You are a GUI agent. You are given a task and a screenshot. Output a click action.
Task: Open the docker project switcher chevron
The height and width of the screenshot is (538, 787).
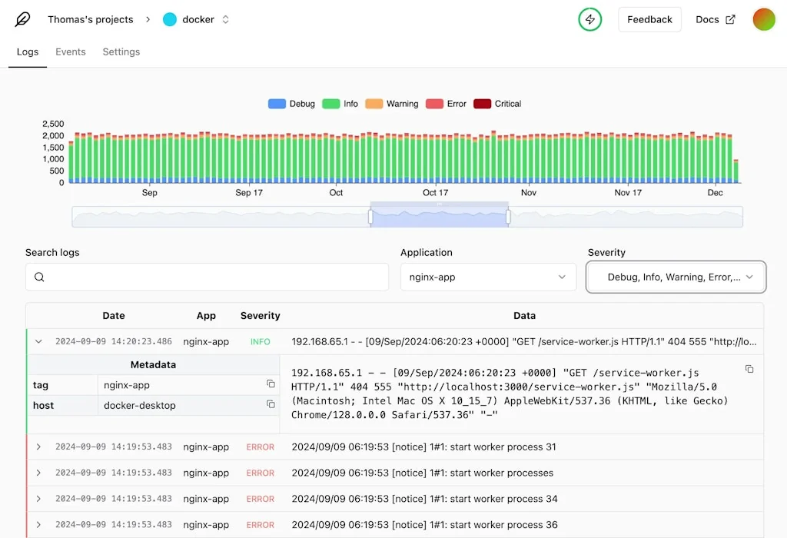[x=224, y=19]
